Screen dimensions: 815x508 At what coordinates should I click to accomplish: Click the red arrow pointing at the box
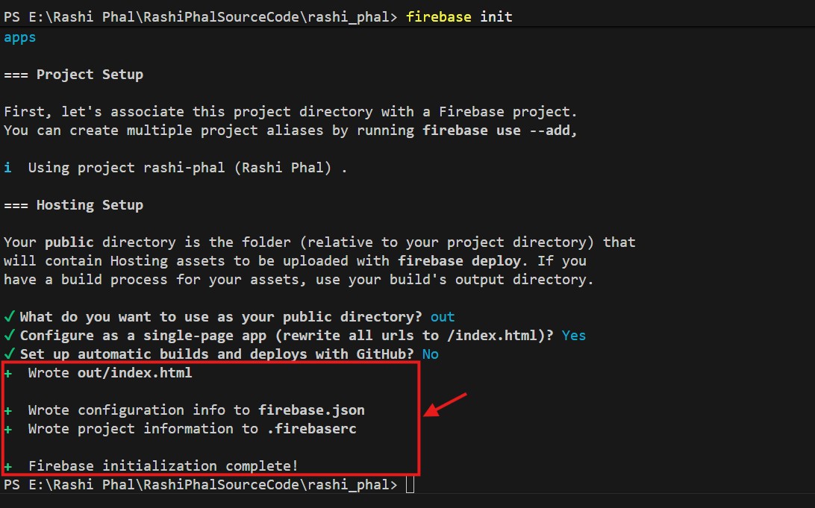pyautogui.click(x=445, y=405)
